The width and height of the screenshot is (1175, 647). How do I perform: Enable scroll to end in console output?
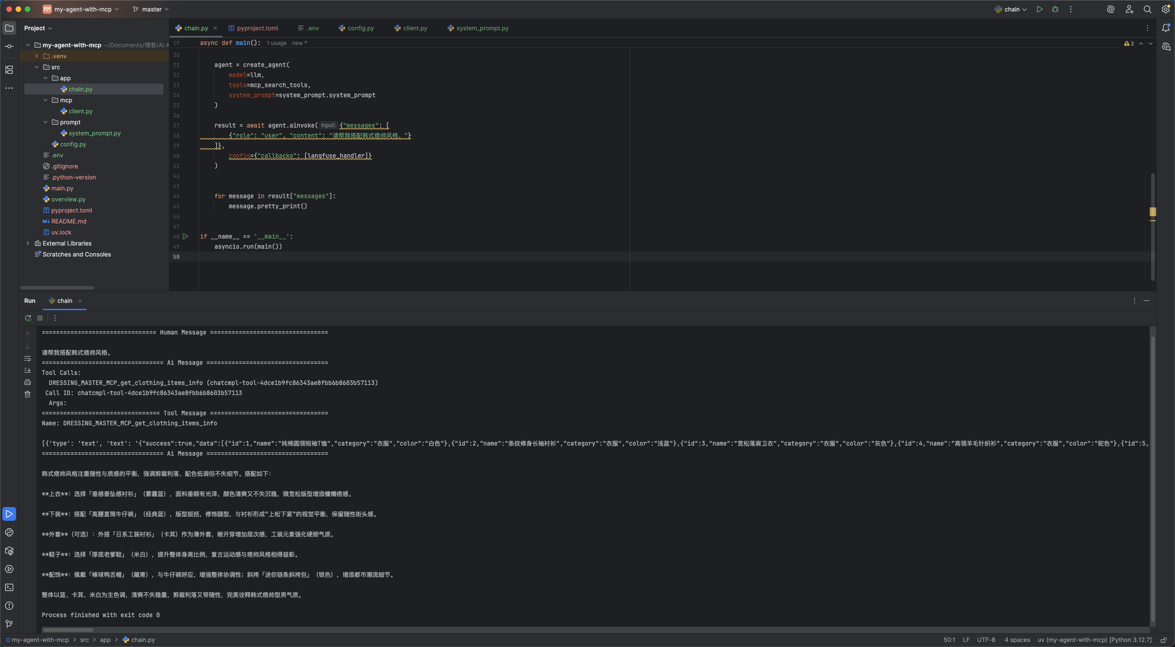point(28,370)
